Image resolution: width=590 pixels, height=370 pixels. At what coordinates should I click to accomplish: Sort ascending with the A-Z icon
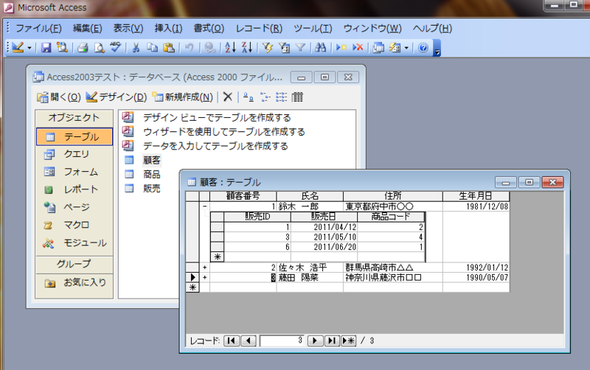point(230,47)
